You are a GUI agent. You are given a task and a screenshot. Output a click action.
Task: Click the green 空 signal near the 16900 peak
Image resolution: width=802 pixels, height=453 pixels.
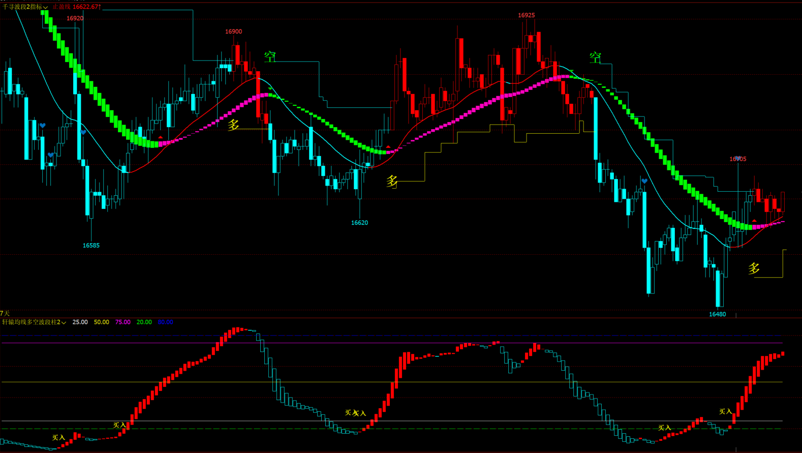[x=270, y=56]
